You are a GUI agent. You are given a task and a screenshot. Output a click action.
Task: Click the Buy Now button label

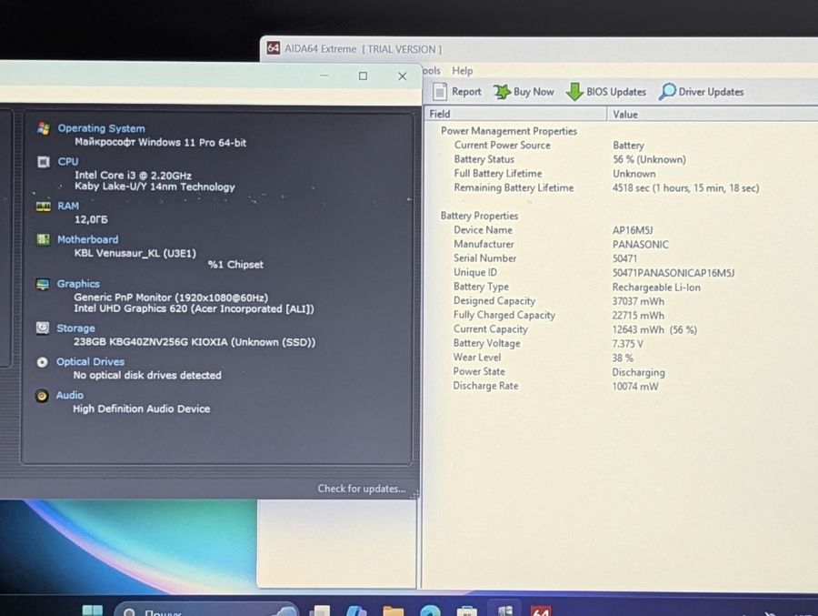point(534,91)
